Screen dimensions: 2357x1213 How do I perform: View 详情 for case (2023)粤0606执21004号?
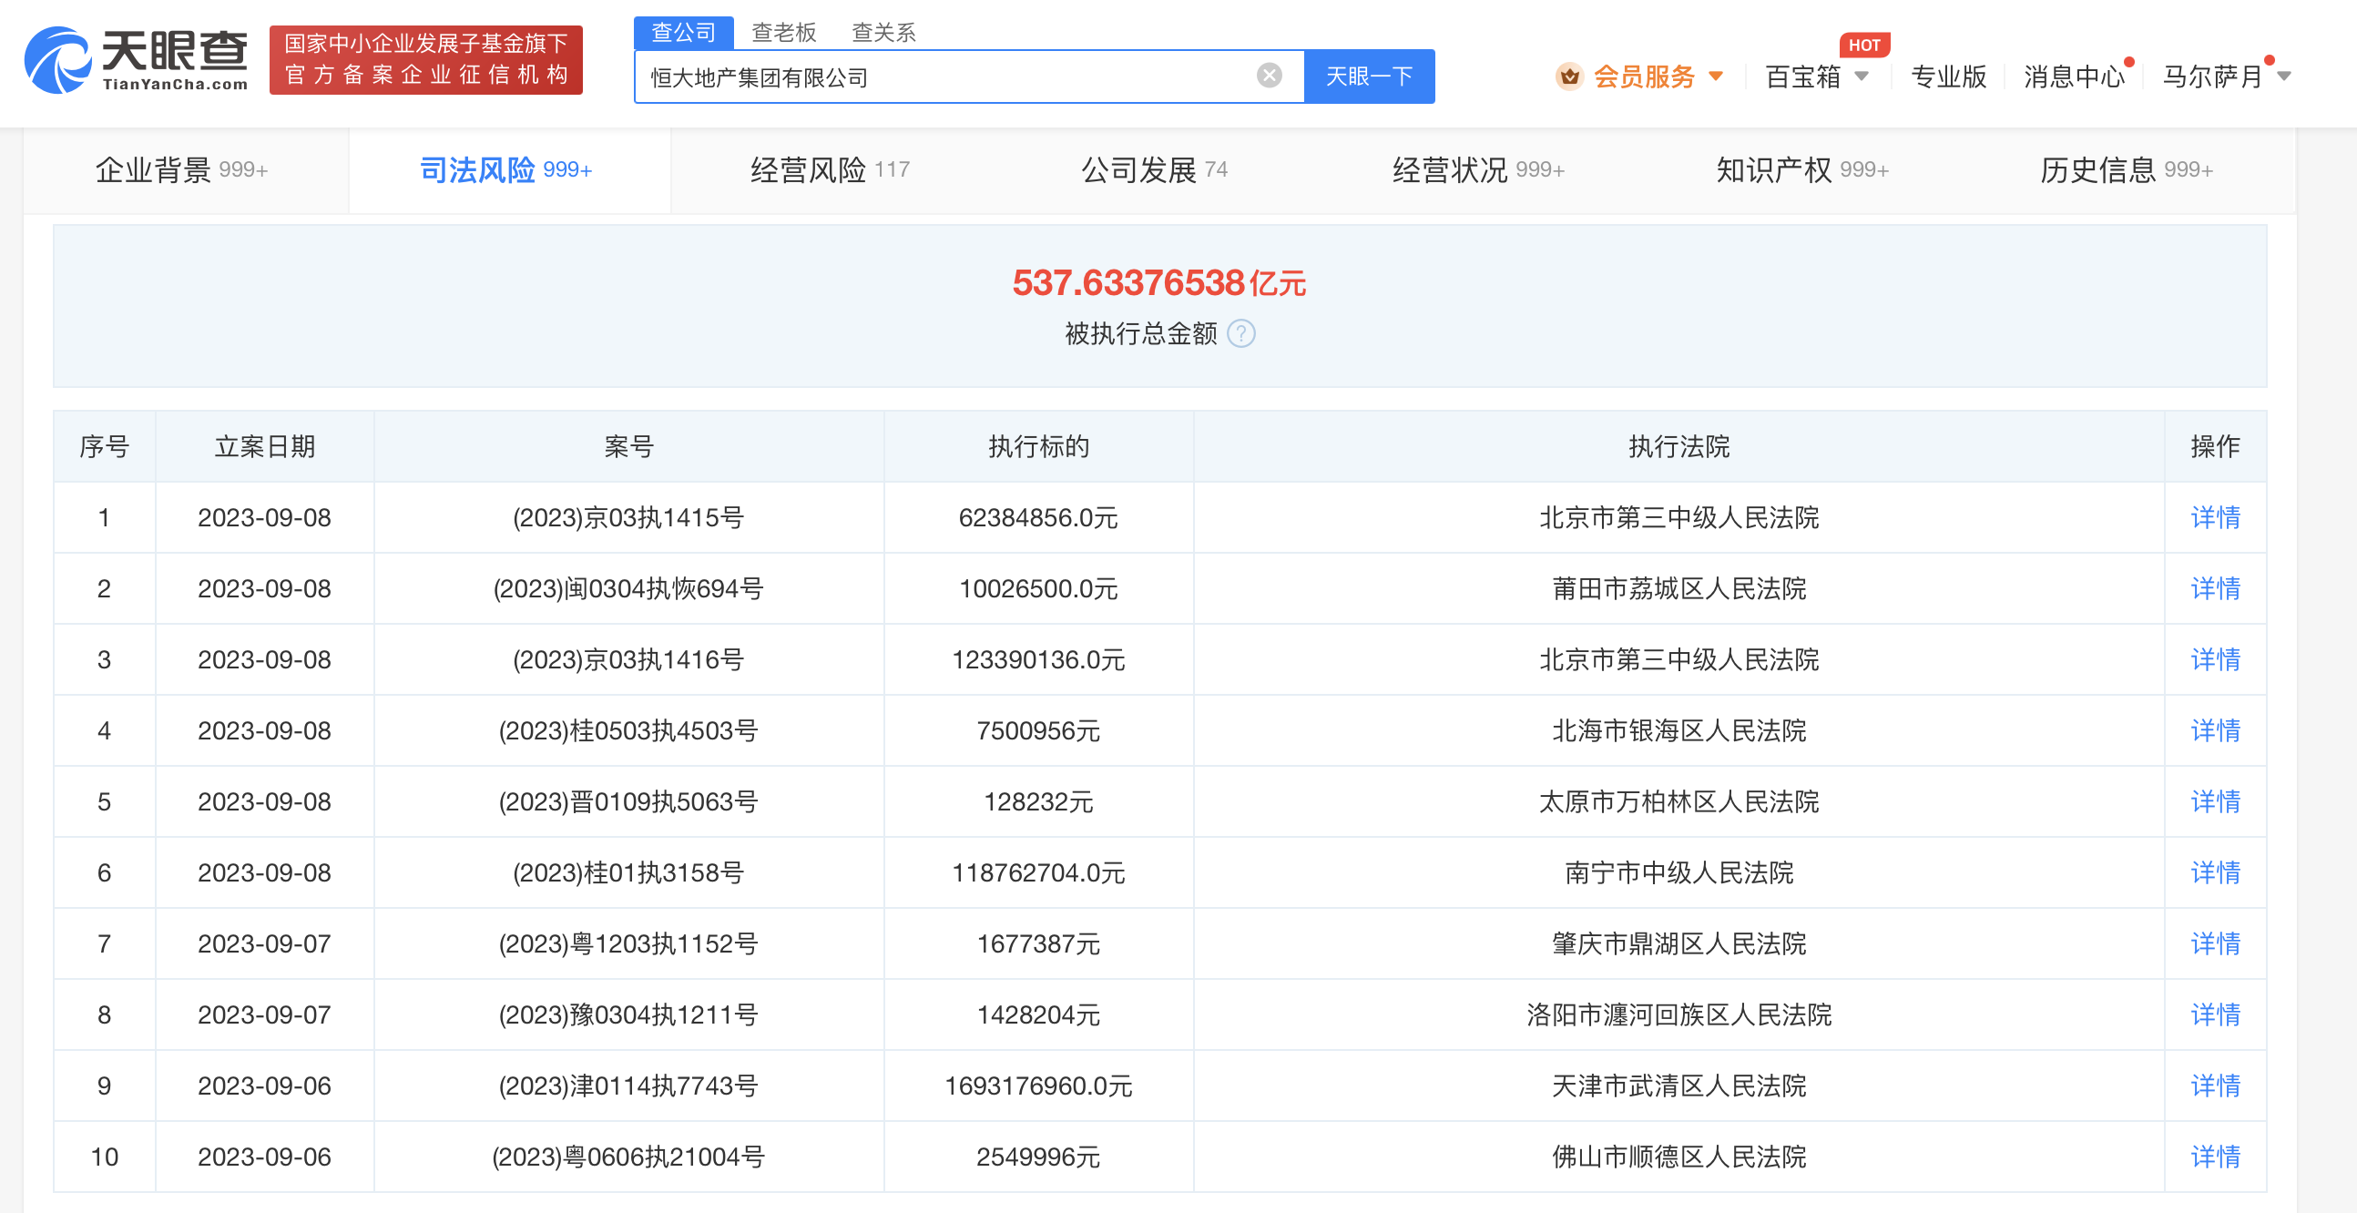tap(2215, 1157)
